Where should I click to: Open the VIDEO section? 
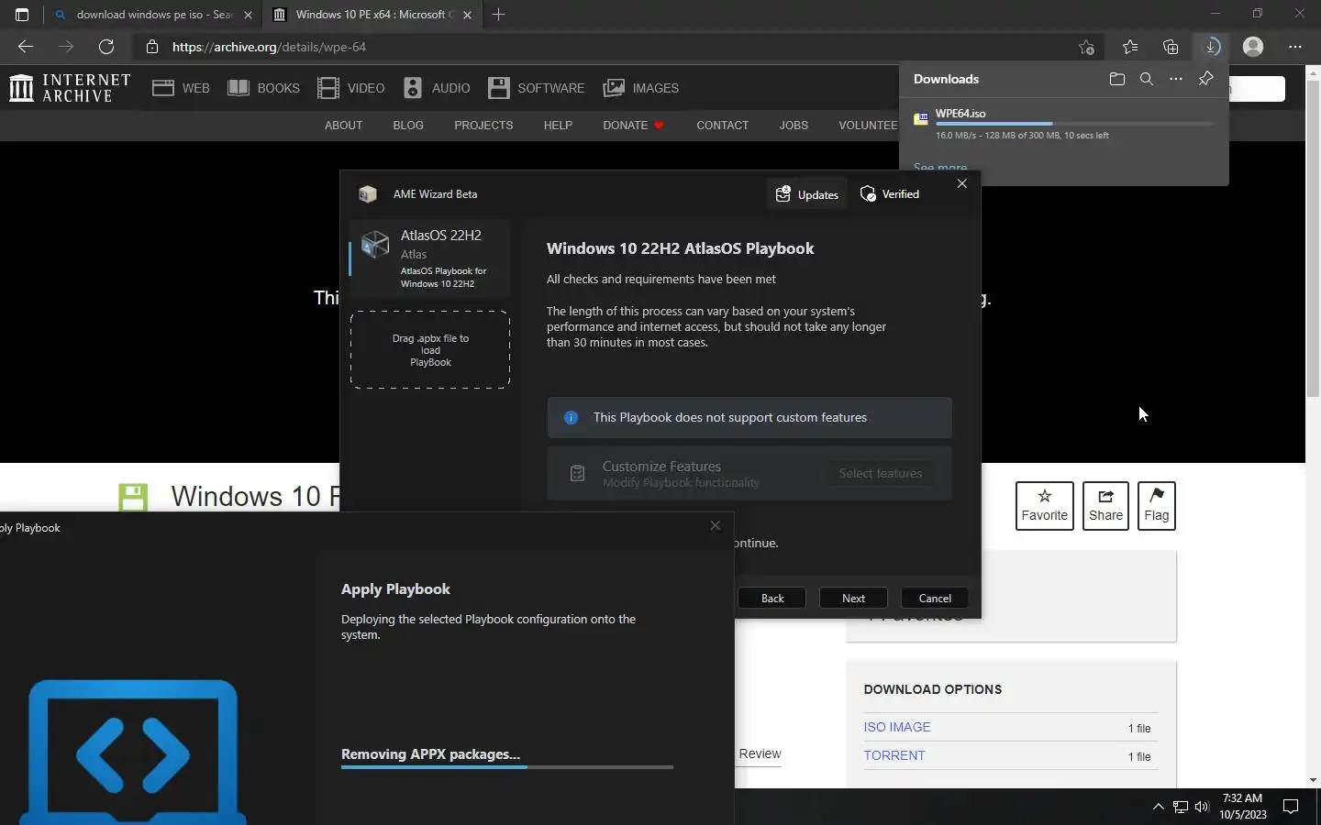point(351,88)
